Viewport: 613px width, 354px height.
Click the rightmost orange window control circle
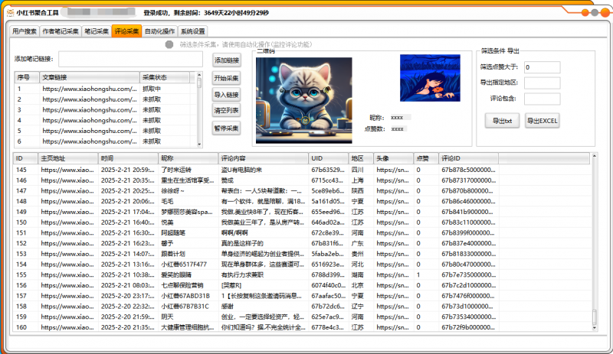pyautogui.click(x=605, y=12)
